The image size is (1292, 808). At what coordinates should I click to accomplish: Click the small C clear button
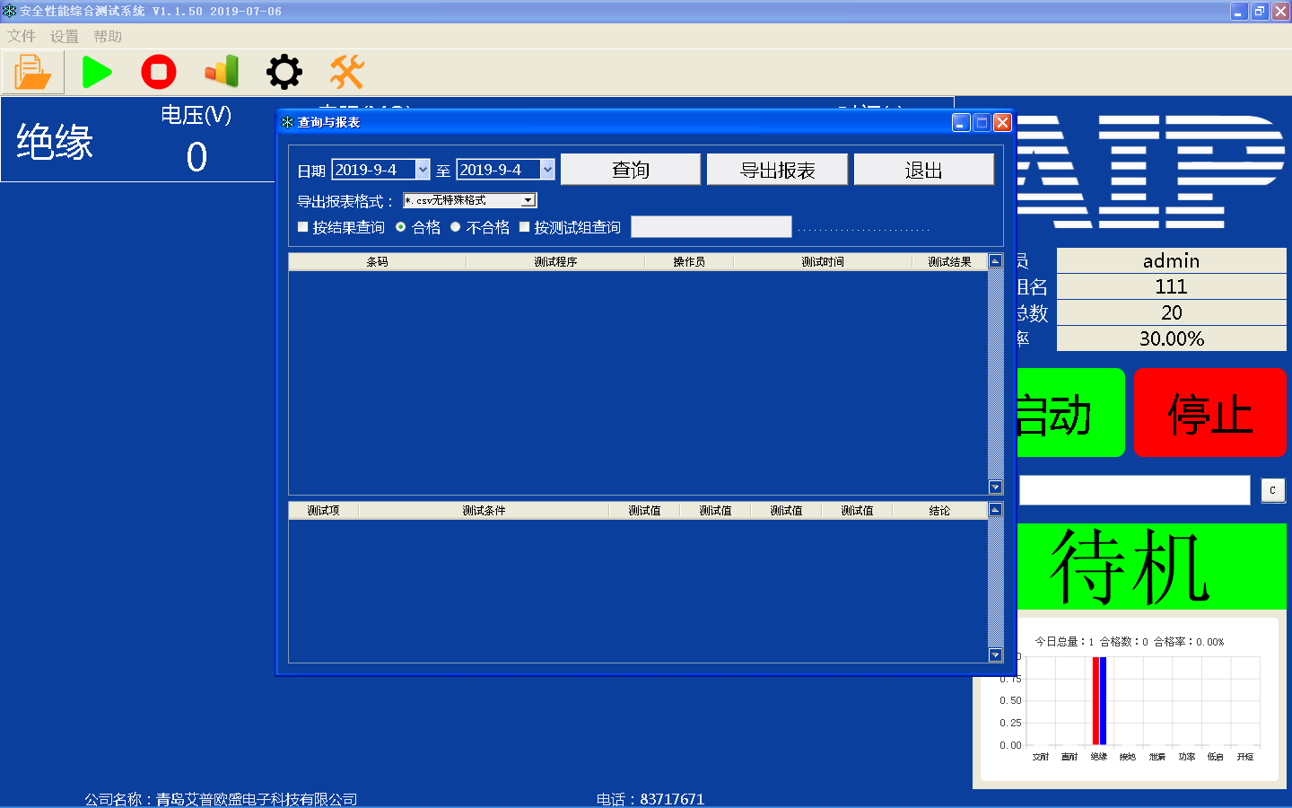pos(1272,490)
